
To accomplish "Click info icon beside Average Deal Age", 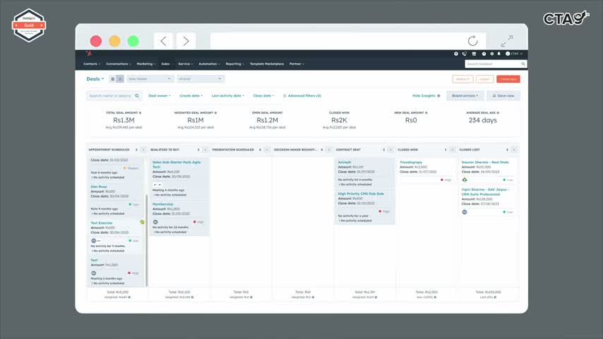I will (x=498, y=113).
